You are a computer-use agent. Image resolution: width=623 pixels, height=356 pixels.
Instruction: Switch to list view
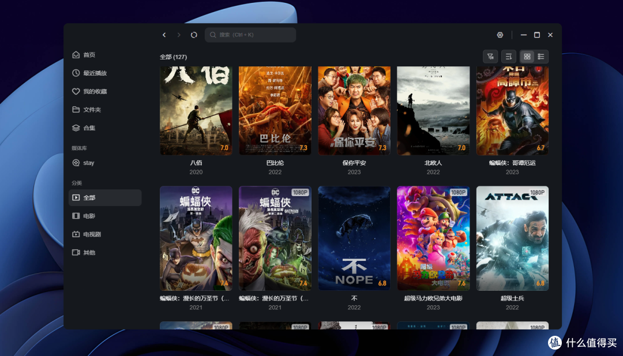click(x=541, y=57)
